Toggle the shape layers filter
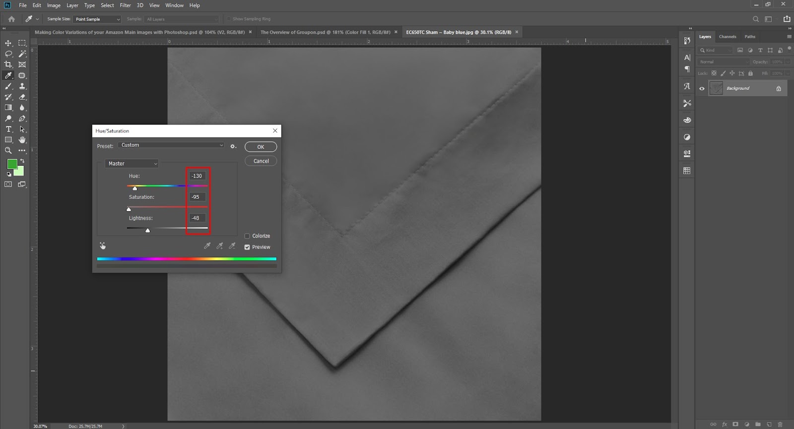 pyautogui.click(x=770, y=50)
